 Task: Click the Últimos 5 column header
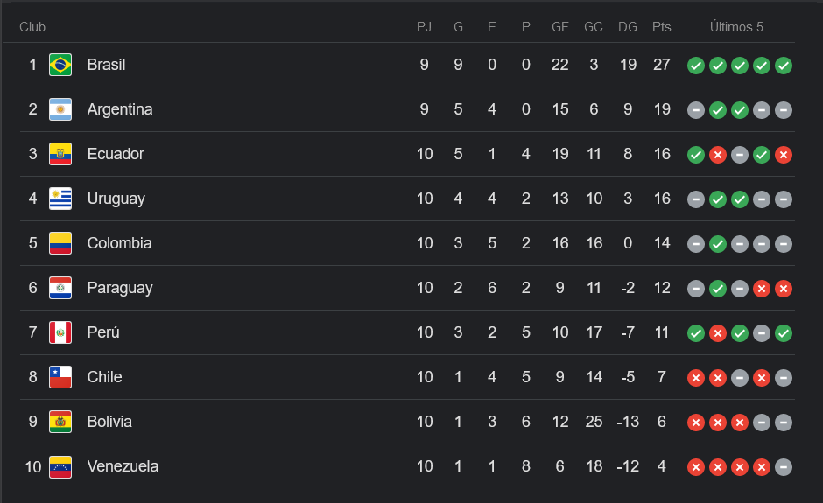tap(736, 27)
